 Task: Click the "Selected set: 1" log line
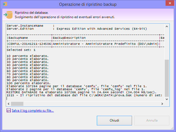pyautogui.click(x=21, y=50)
